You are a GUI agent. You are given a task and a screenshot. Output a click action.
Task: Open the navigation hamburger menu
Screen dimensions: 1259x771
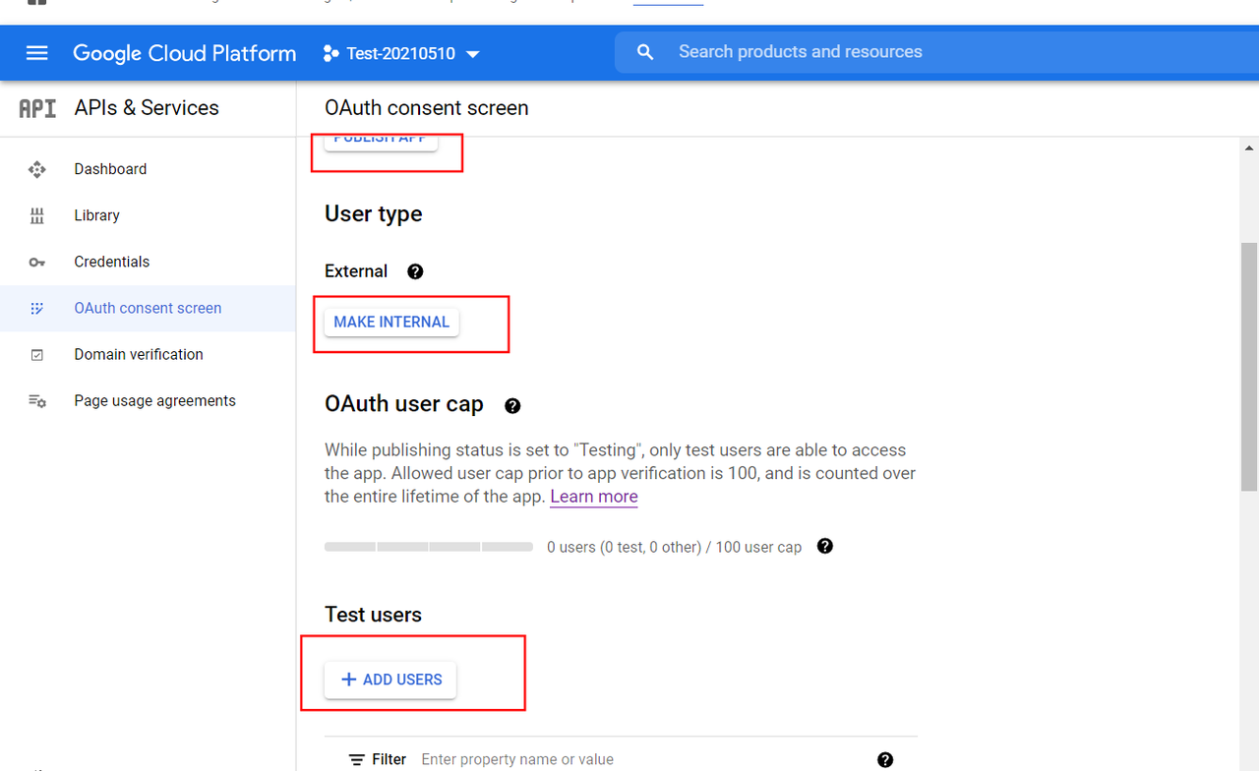click(36, 53)
